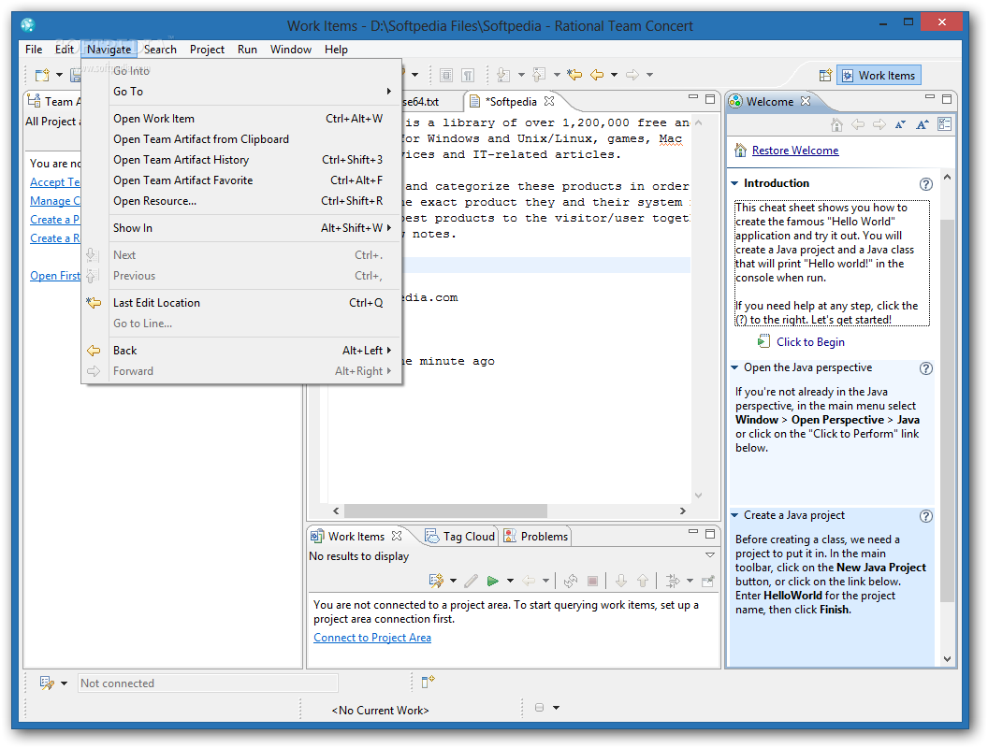Click the last icon in Work Items view toolbar
This screenshot has width=988, height=748.
[708, 581]
